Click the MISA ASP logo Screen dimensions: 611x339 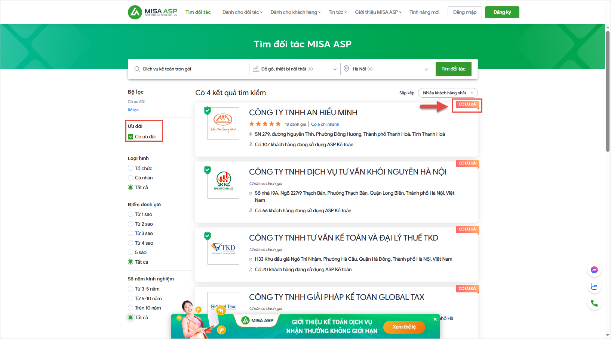(x=153, y=12)
